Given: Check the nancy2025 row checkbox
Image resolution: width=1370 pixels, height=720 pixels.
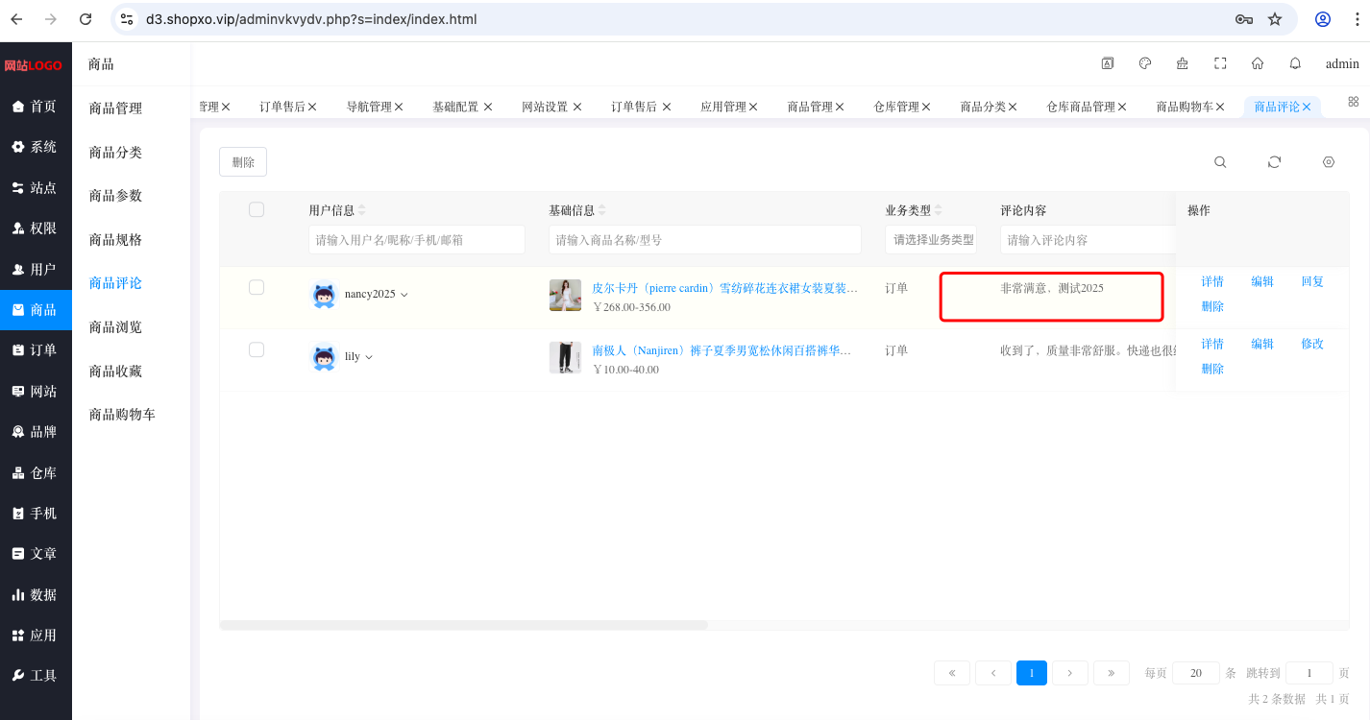Looking at the screenshot, I should [x=257, y=287].
